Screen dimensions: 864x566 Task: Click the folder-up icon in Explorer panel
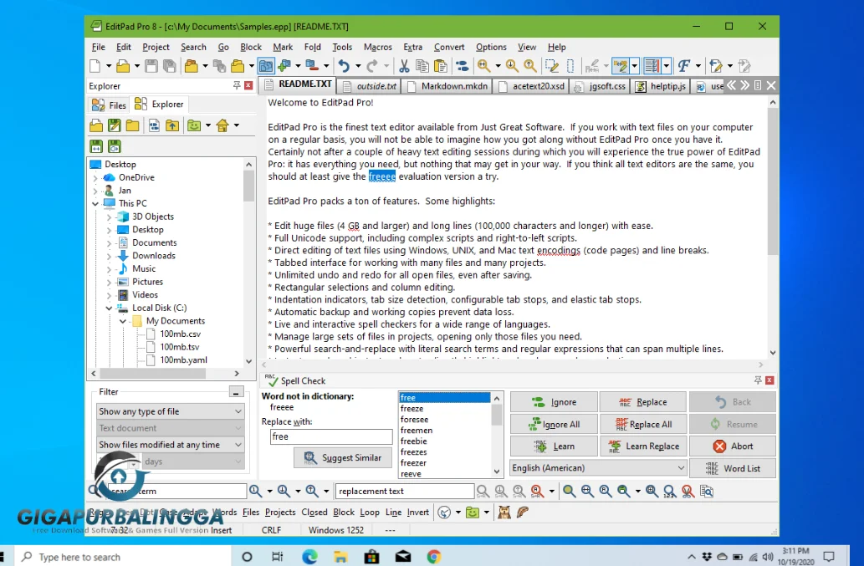[x=172, y=125]
